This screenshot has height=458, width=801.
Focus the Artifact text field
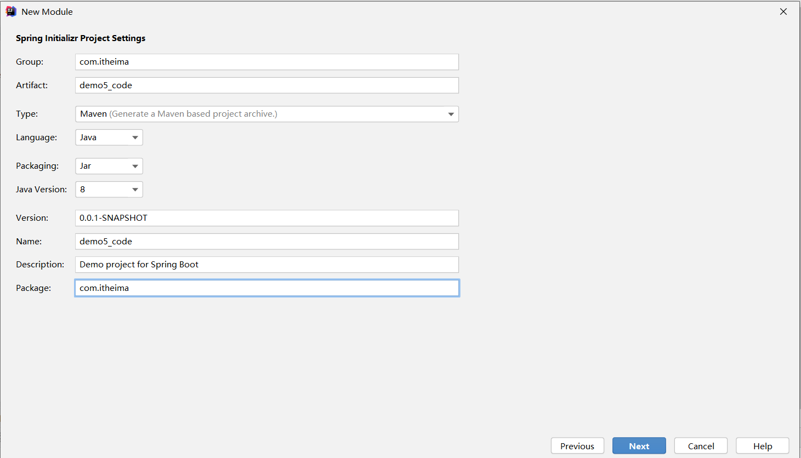[266, 85]
